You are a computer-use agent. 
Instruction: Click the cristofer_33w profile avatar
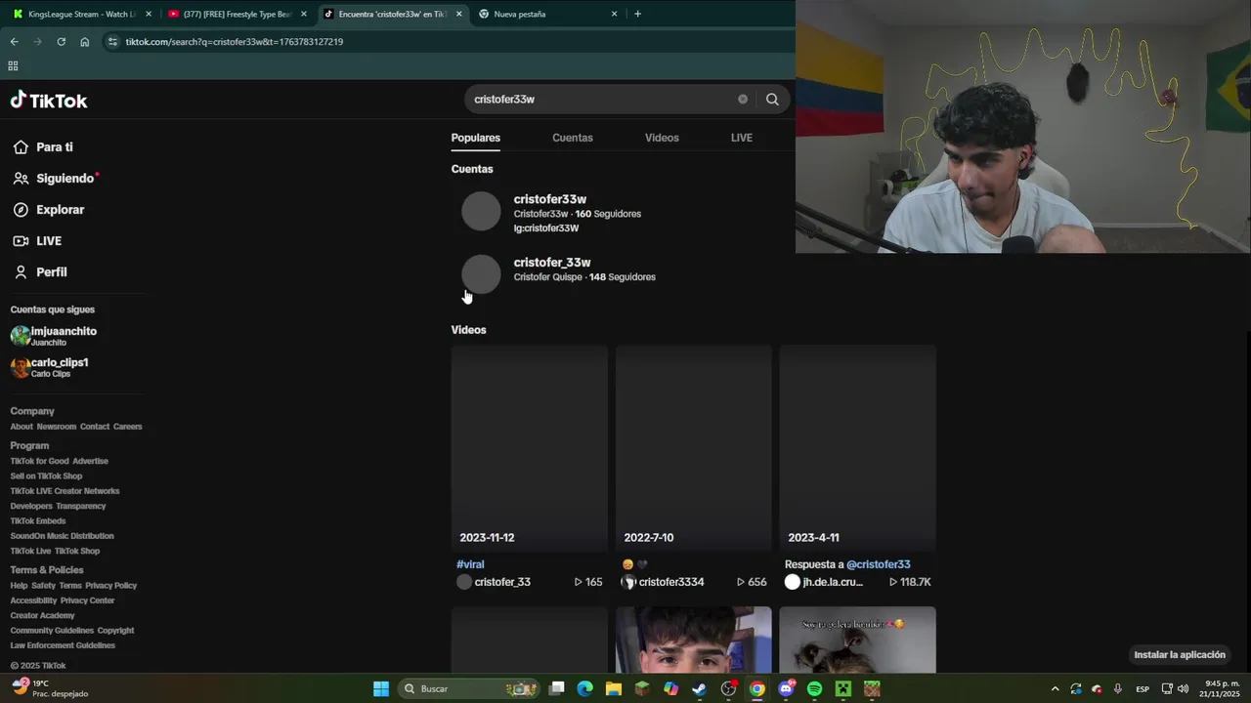click(481, 274)
